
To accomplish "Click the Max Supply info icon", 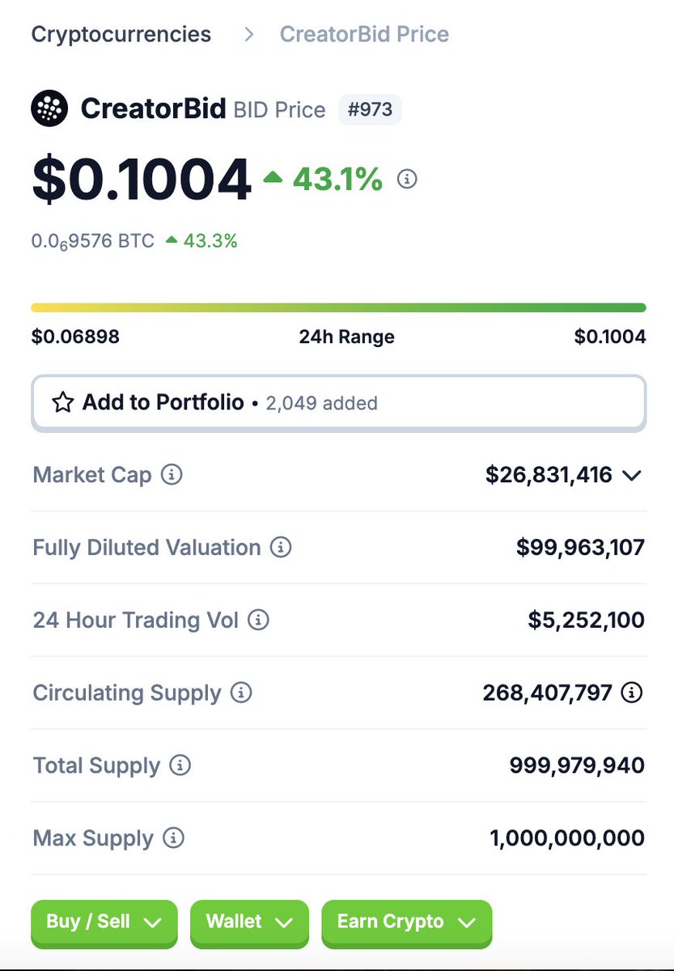I will click(x=173, y=837).
